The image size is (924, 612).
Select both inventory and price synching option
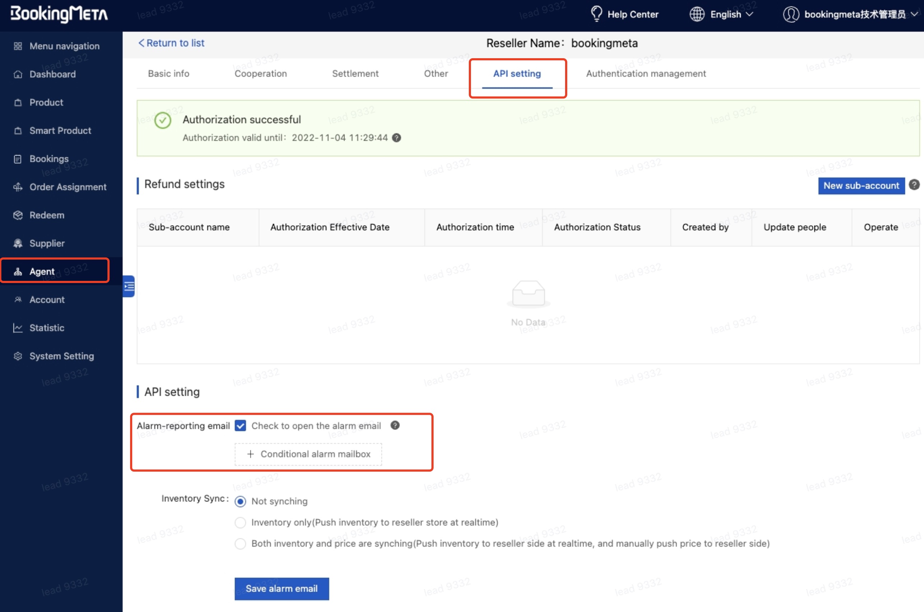pyautogui.click(x=240, y=544)
